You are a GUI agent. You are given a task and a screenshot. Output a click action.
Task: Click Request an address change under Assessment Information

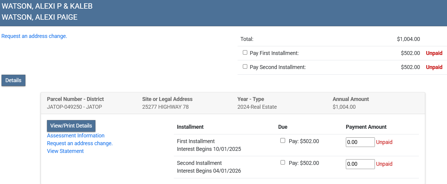pos(80,143)
